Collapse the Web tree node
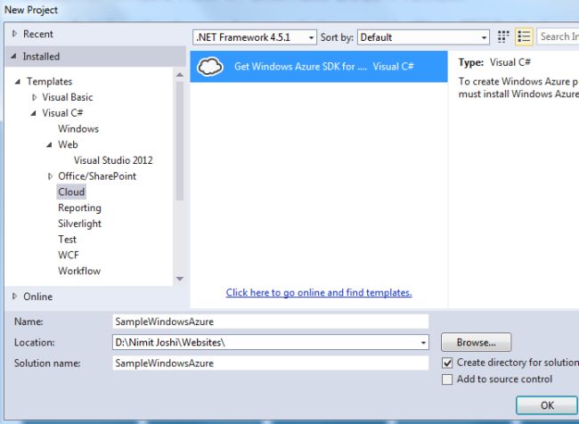This screenshot has height=424, width=579. click(x=49, y=145)
